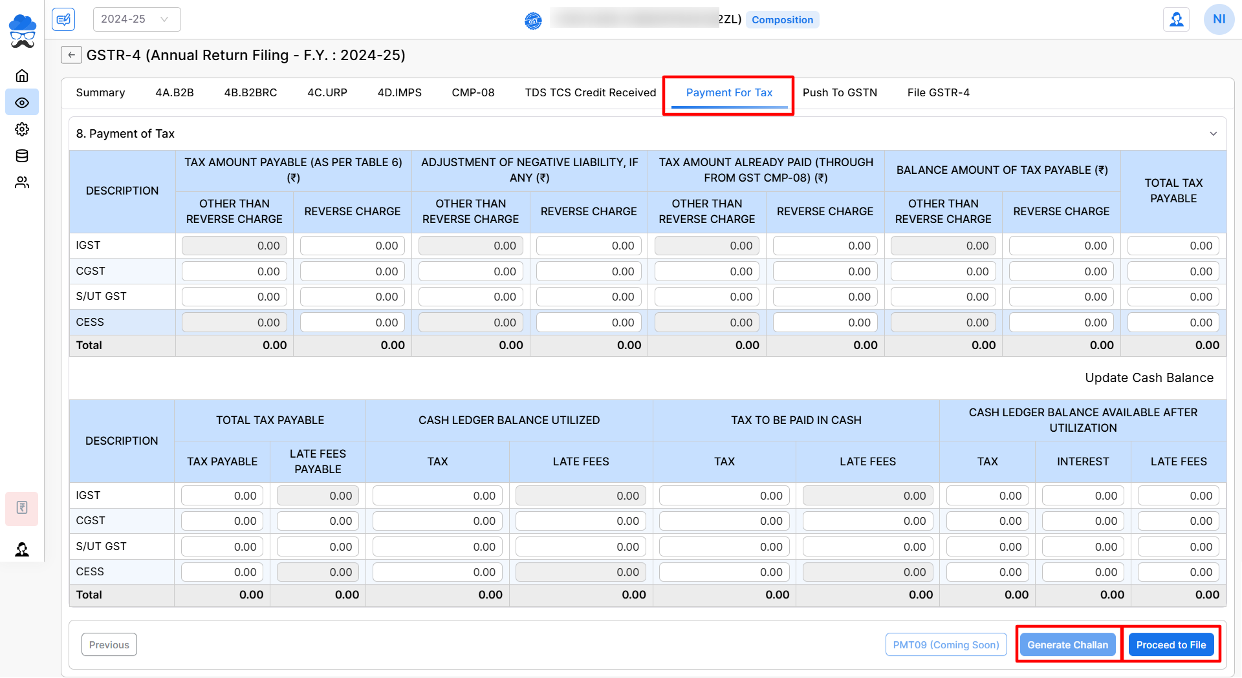The image size is (1242, 678).
Task: Click the back arrow beside GSTR-4 title
Action: coord(71,55)
